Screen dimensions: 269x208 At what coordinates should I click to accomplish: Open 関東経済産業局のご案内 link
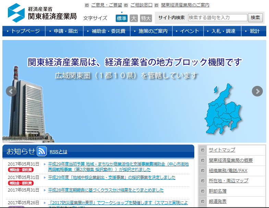click(x=185, y=5)
